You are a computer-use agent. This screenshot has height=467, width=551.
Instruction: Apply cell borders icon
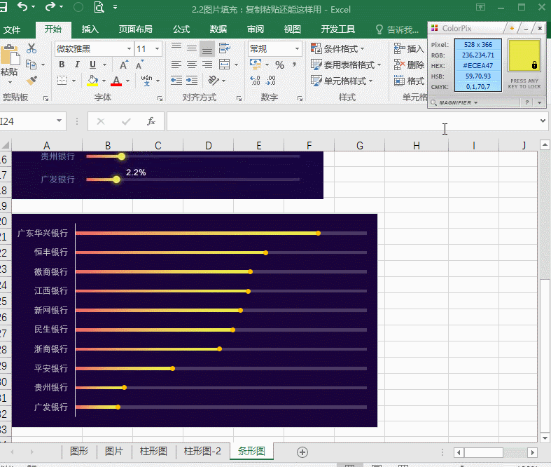pyautogui.click(x=62, y=81)
